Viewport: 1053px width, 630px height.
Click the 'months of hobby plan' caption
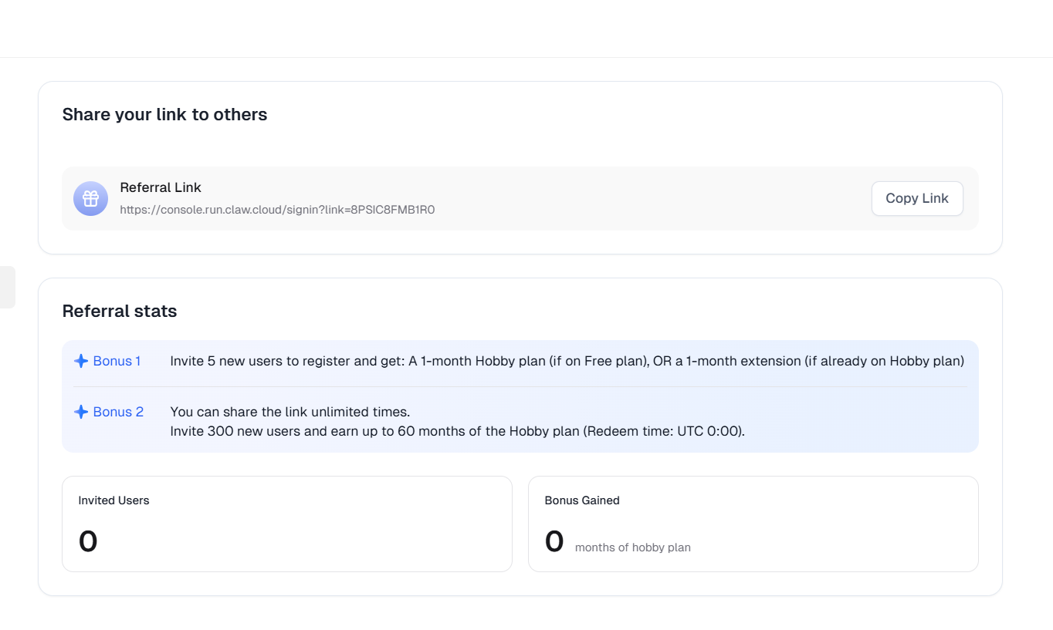[632, 547]
